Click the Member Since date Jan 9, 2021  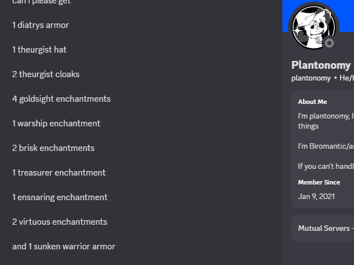[317, 196]
